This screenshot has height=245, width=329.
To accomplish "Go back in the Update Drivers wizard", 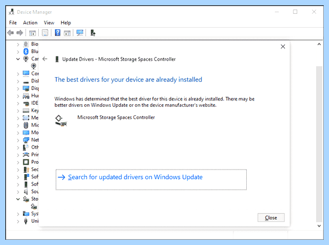I will [45, 59].
